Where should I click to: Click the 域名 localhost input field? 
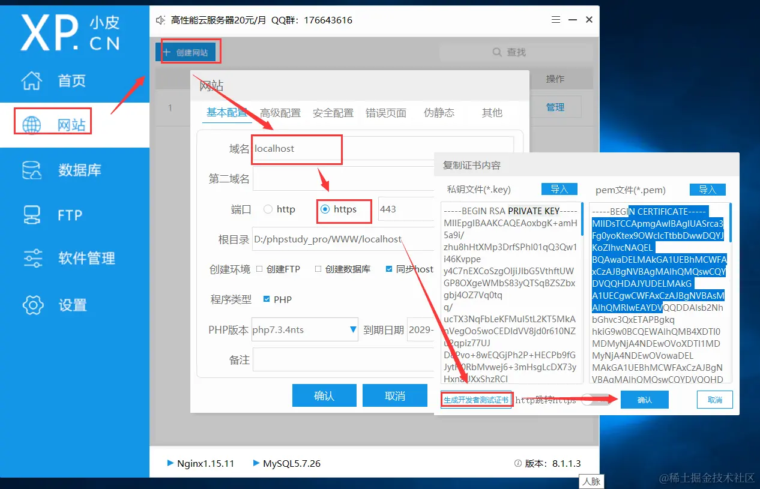tap(383, 148)
